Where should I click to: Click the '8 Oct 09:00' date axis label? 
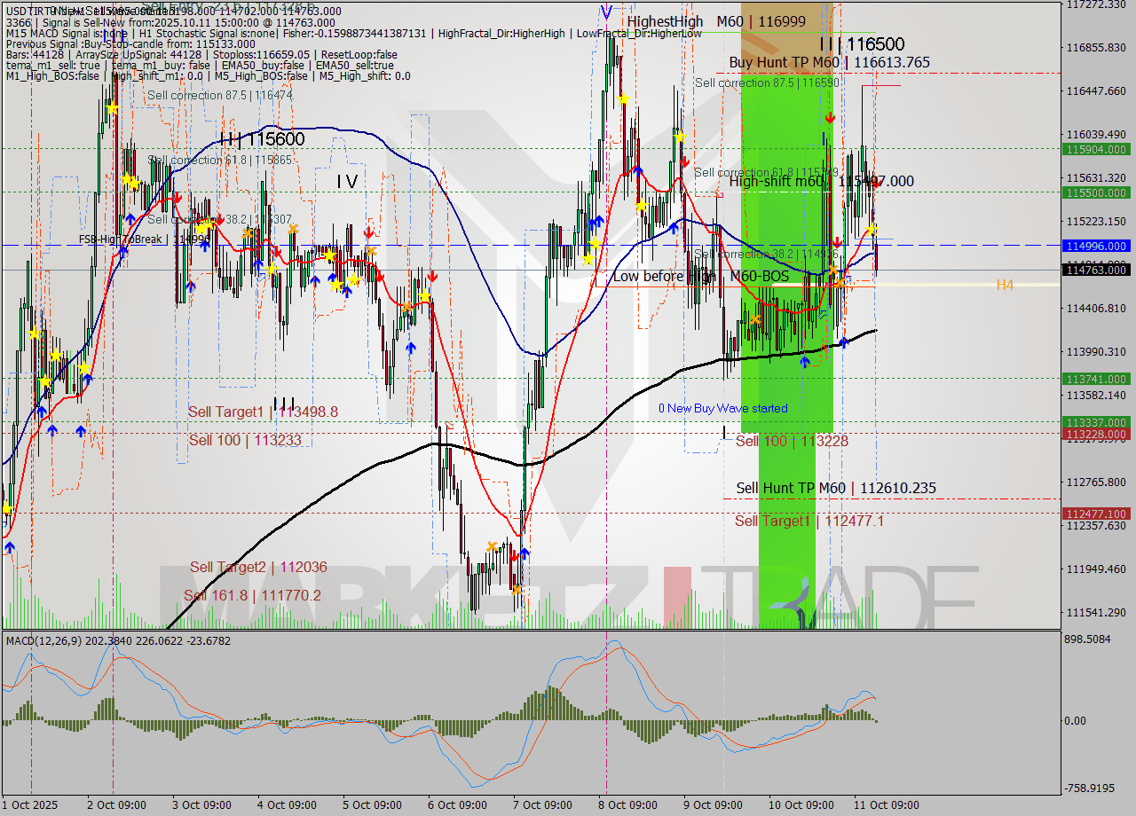pos(627,804)
